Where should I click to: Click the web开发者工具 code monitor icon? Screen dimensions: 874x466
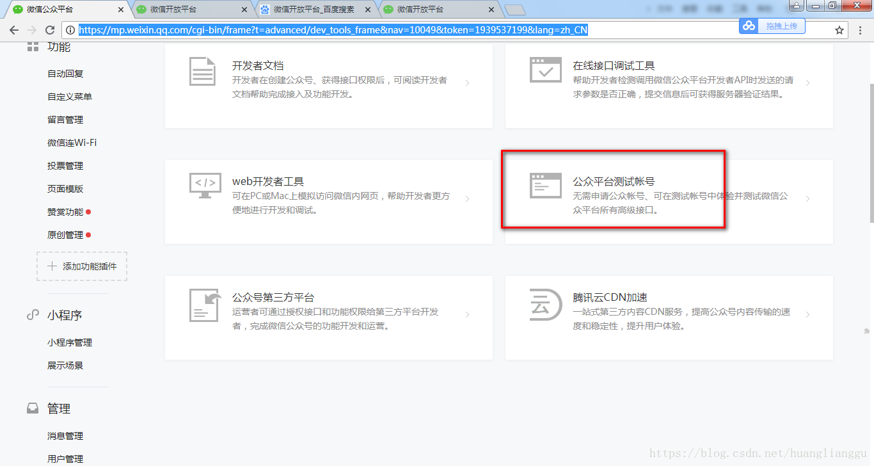(205, 186)
